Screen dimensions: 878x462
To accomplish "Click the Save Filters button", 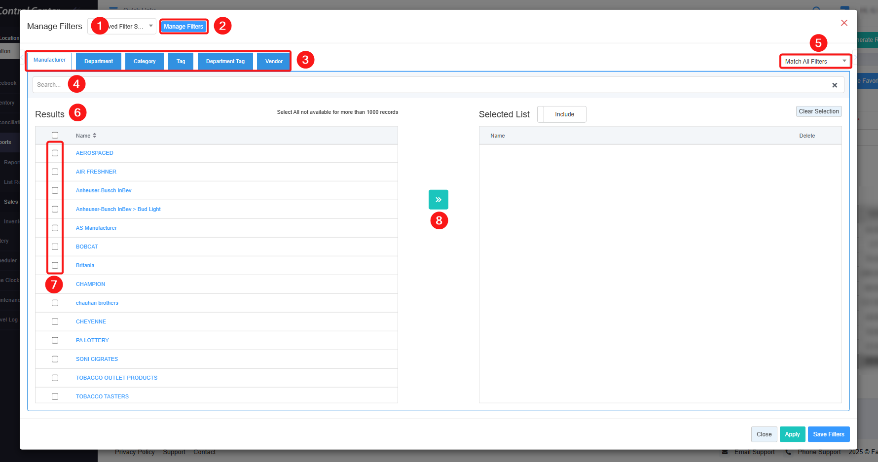I will point(828,434).
